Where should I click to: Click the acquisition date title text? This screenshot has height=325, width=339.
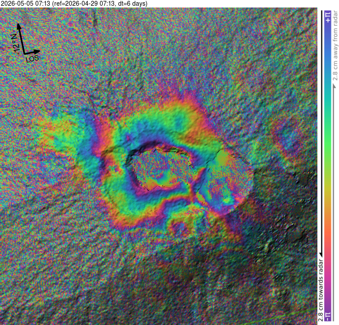pos(74,4)
